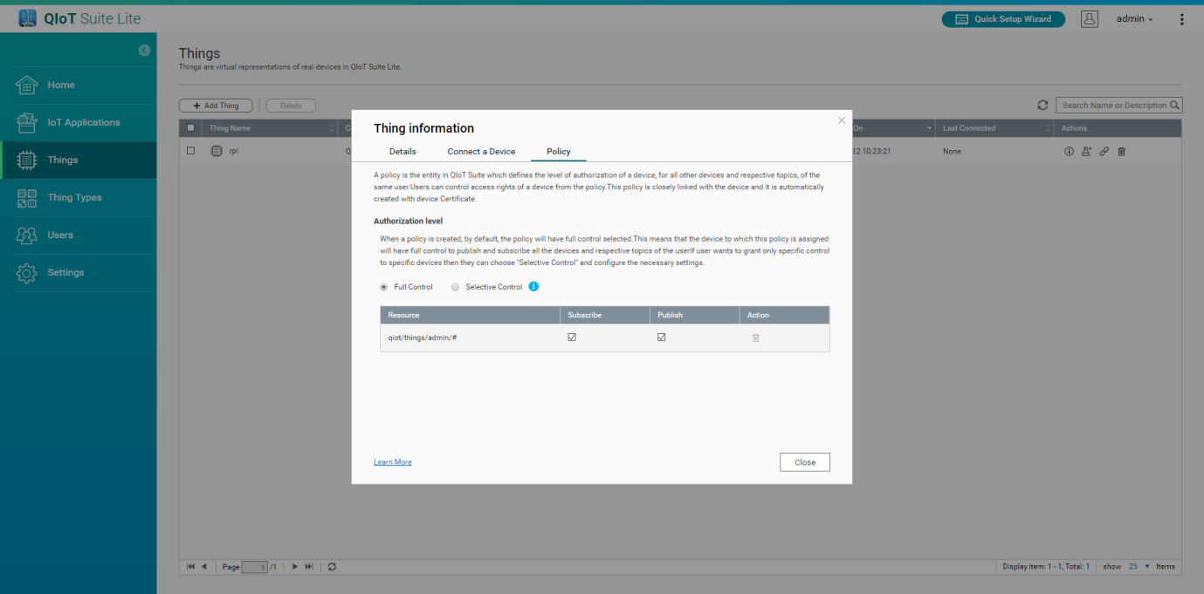Select the Full Control radio button
The image size is (1204, 594).
point(384,287)
